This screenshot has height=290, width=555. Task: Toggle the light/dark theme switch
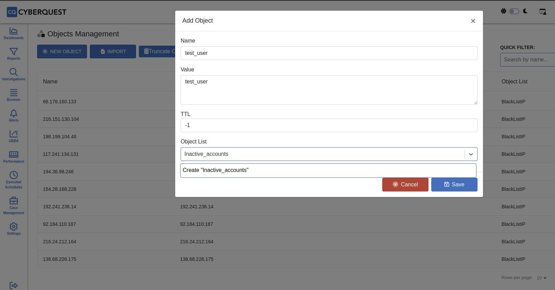click(514, 11)
